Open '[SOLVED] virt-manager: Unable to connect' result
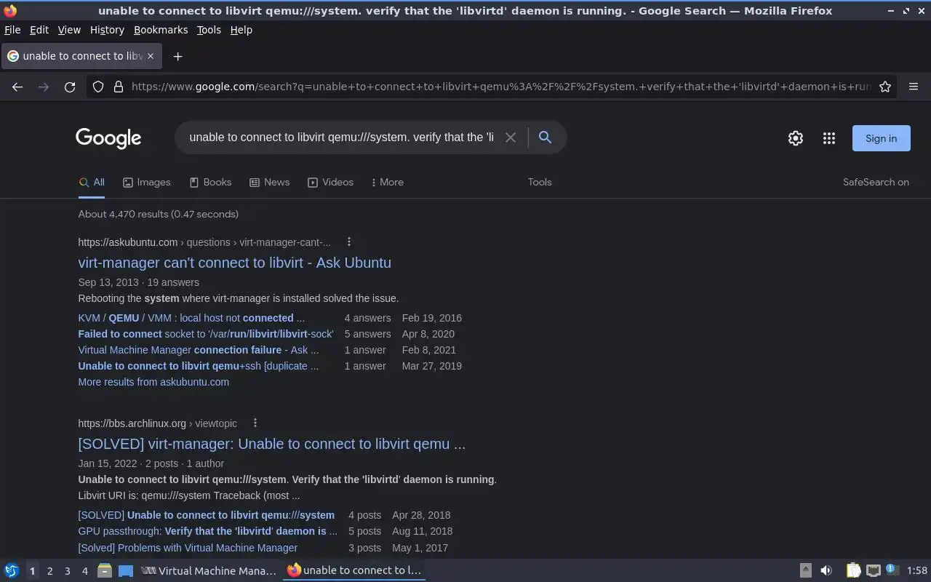 tap(272, 444)
